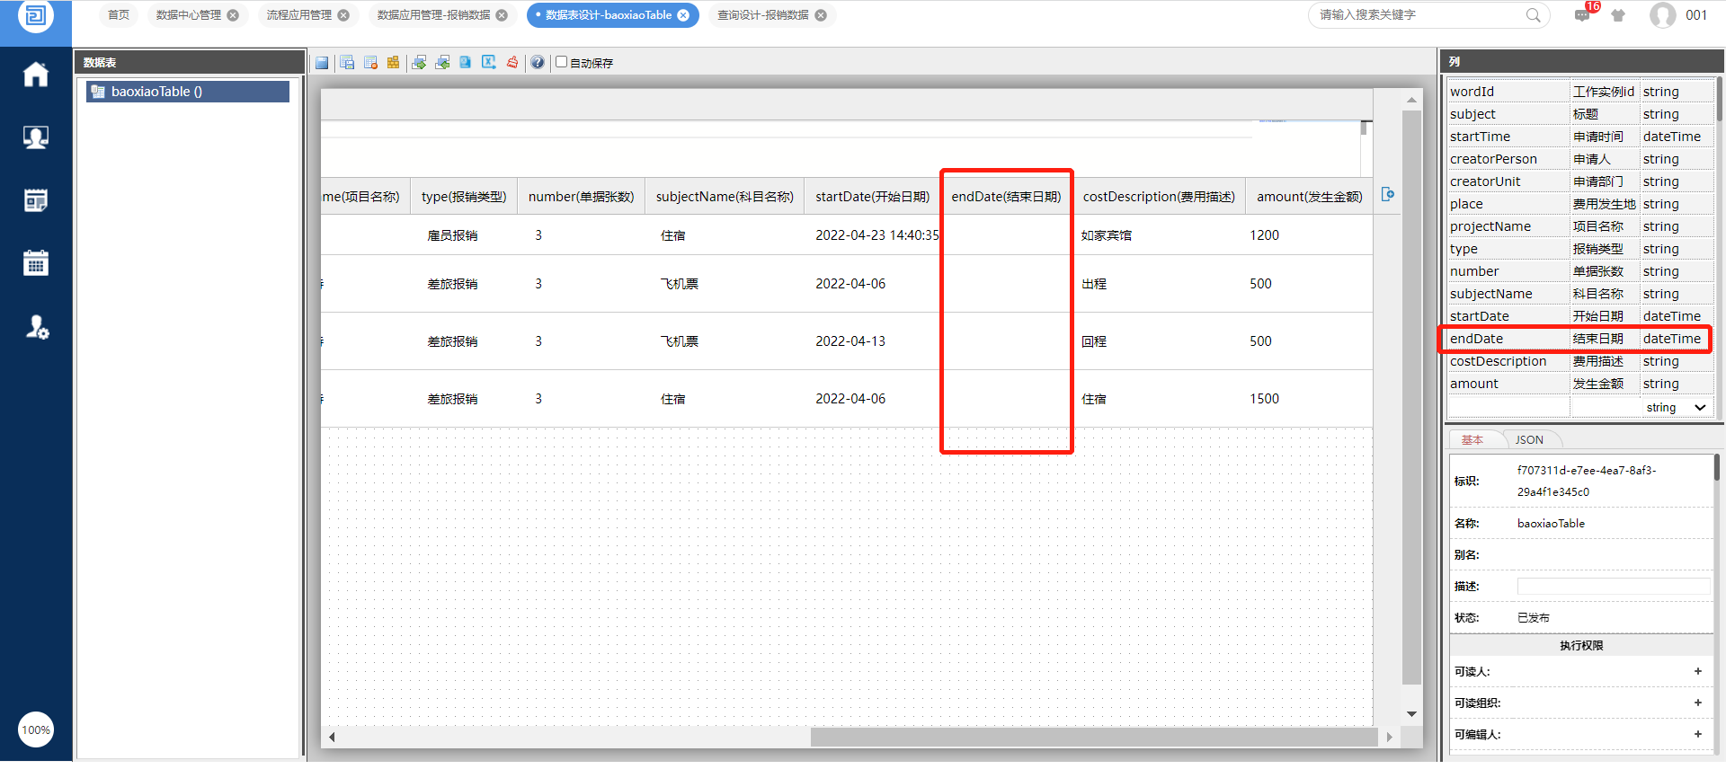The image size is (1726, 778).
Task: Click the 描述 description input field
Action: pos(1614,587)
